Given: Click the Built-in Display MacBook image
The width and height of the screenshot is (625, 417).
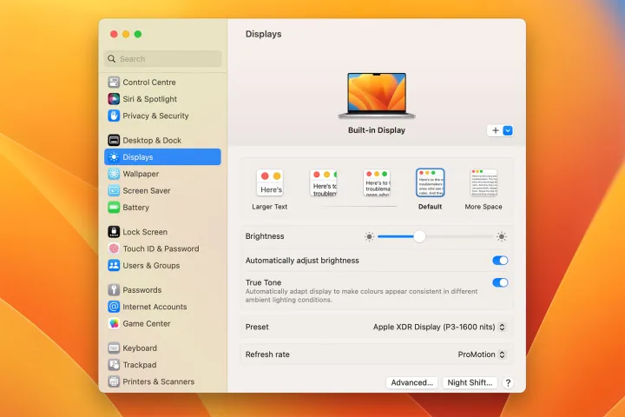Looking at the screenshot, I should click(x=377, y=96).
